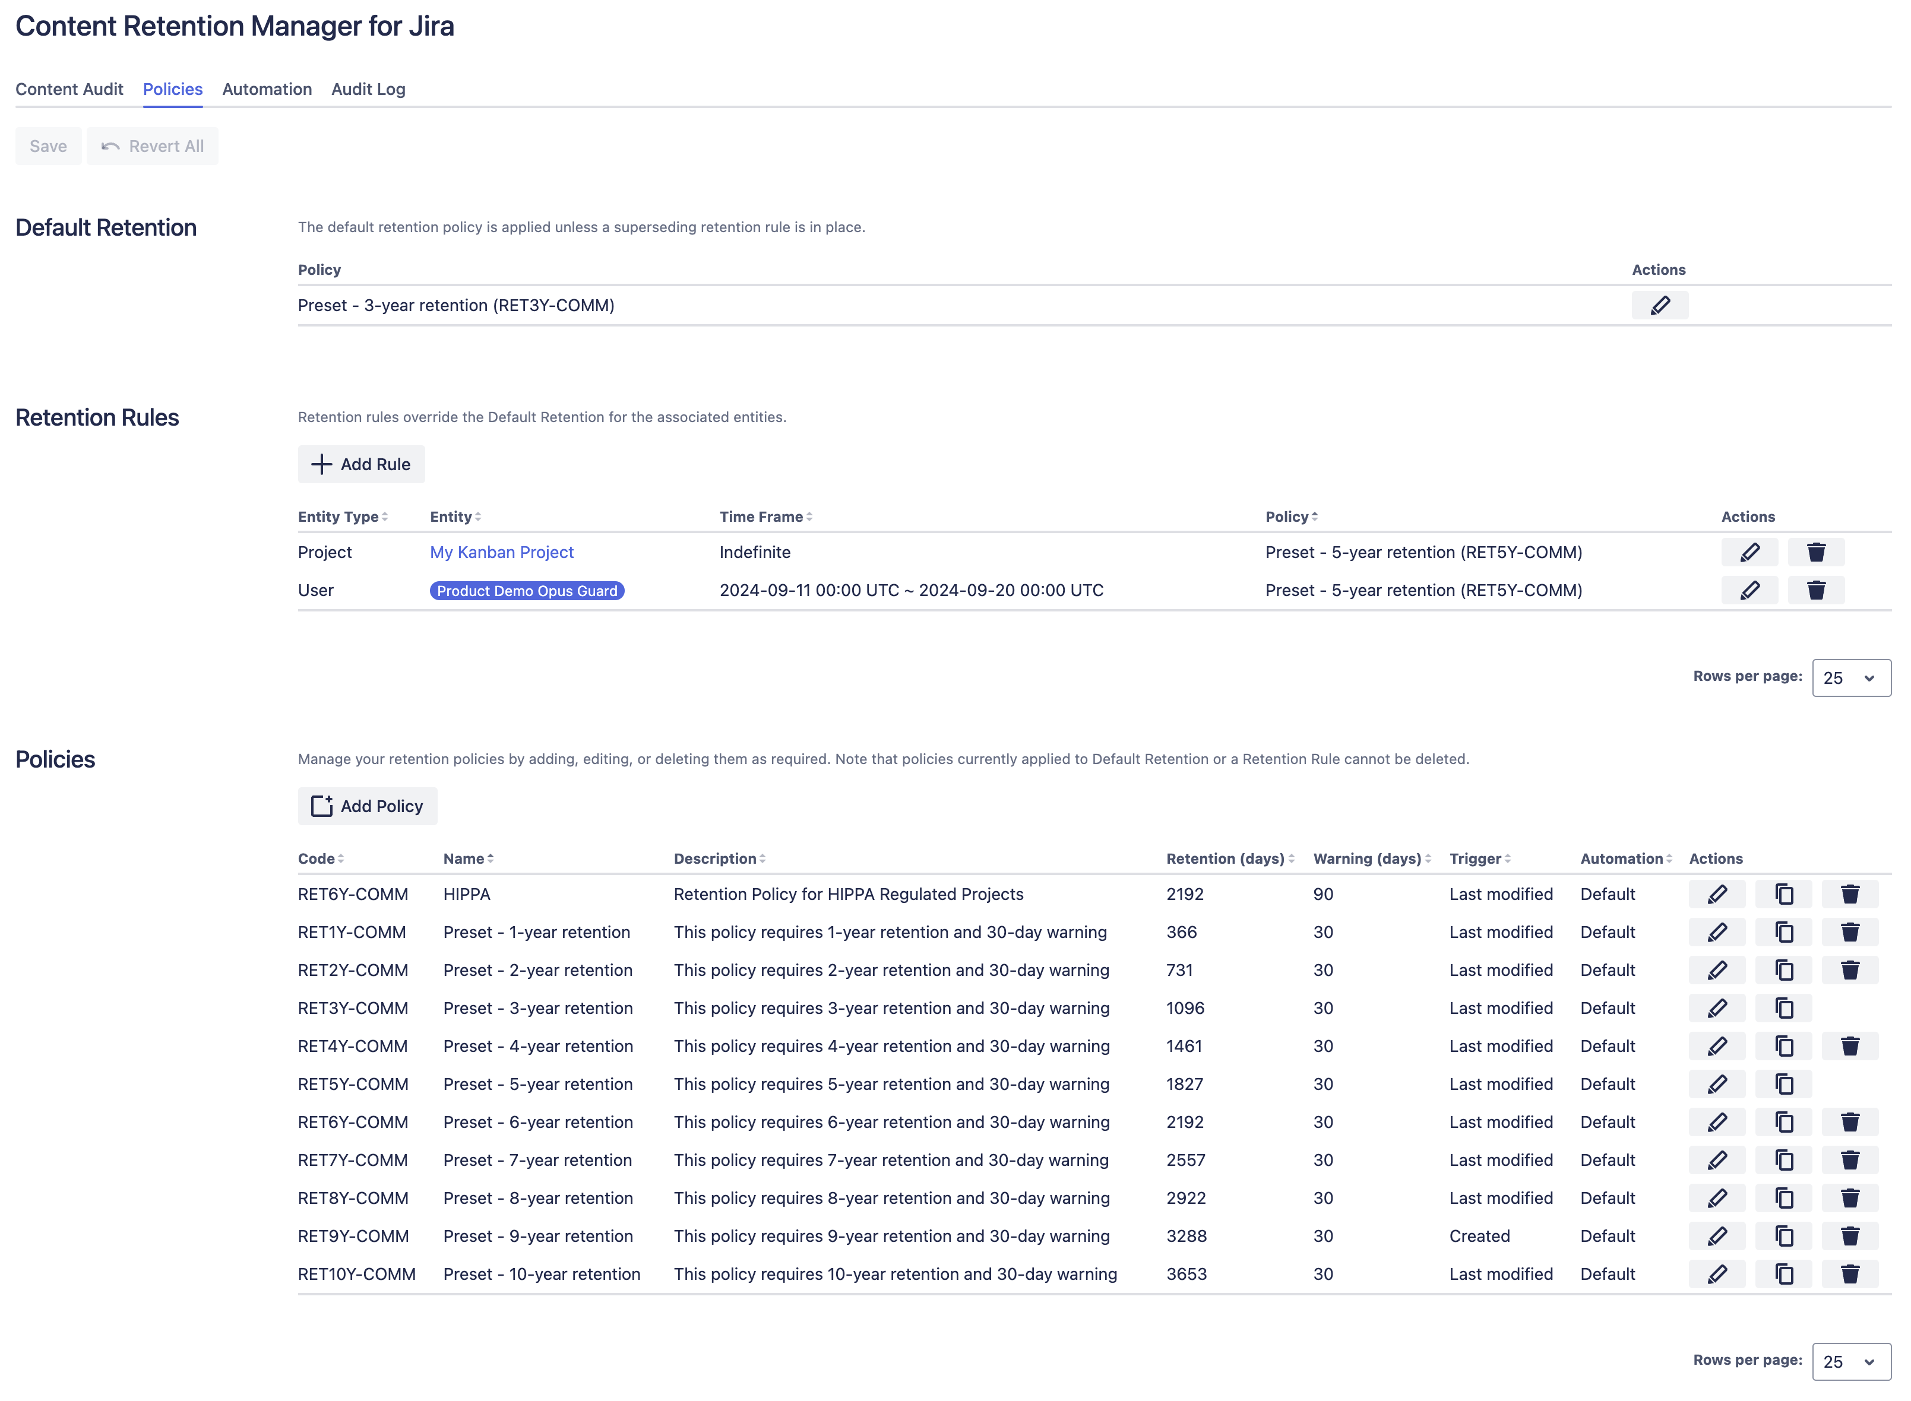Copy the HIPPA policy row
The image size is (1911, 1401).
pos(1783,894)
